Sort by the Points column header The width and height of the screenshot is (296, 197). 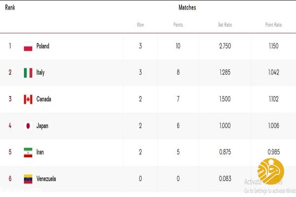coord(178,25)
